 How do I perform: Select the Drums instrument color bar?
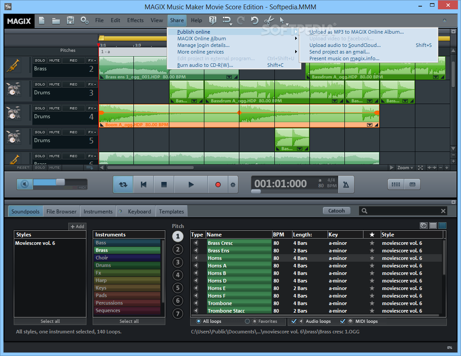click(127, 265)
